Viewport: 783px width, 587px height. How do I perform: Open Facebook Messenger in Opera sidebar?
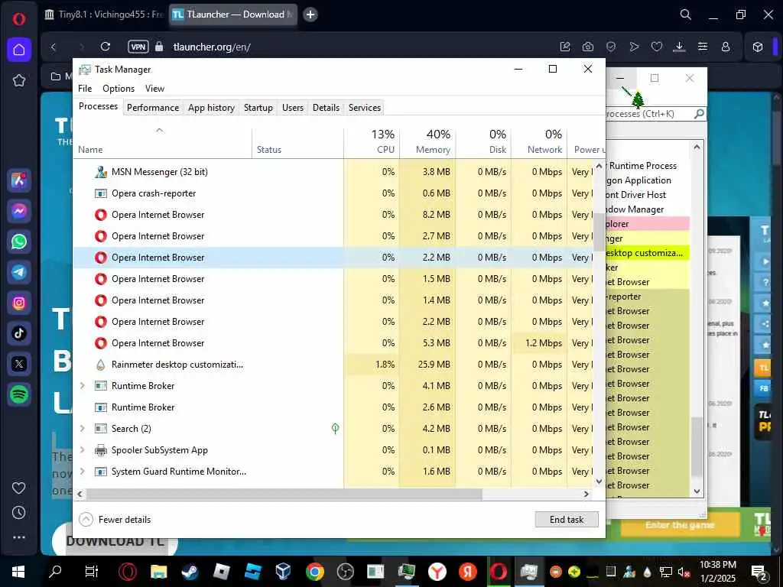pyautogui.click(x=19, y=211)
